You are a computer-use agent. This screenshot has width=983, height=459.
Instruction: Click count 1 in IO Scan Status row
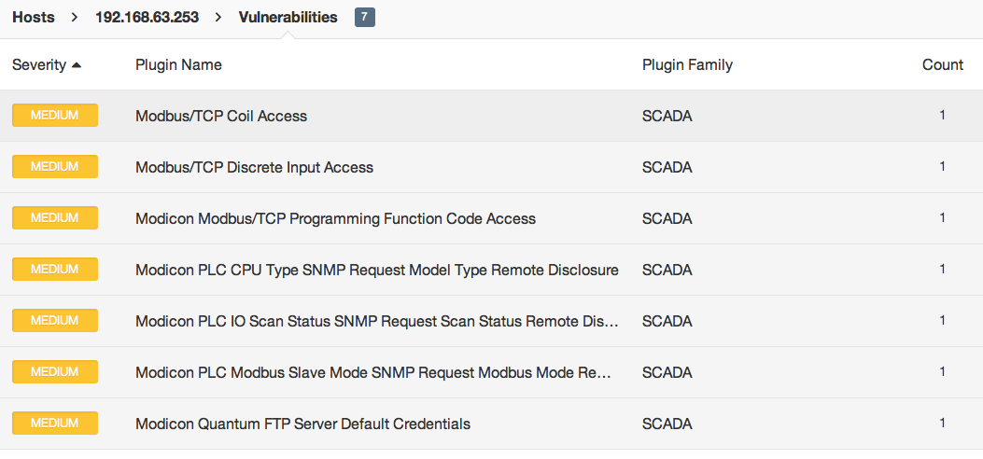pos(942,321)
